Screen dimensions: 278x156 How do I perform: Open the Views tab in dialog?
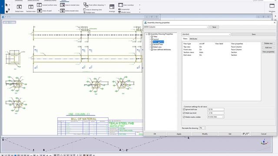click(x=185, y=39)
